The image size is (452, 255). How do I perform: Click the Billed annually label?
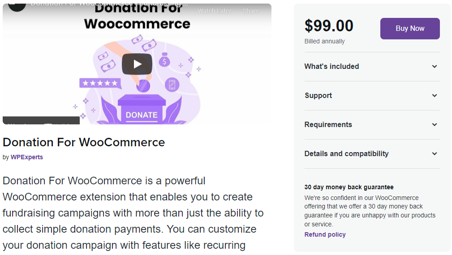click(325, 41)
